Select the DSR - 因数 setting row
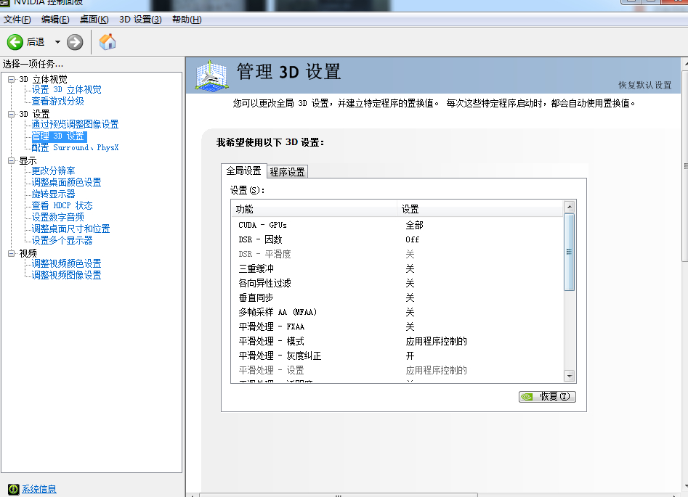Screen dimensions: 688x497 coord(397,239)
